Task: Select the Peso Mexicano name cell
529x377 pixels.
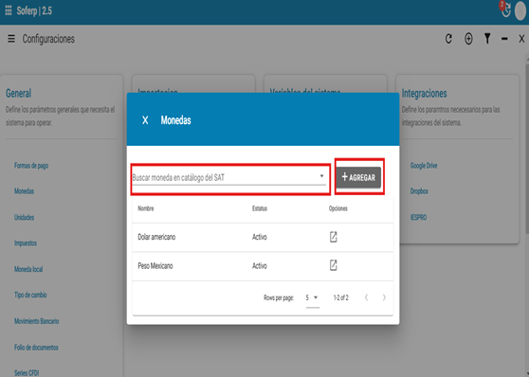Action: pyautogui.click(x=155, y=266)
